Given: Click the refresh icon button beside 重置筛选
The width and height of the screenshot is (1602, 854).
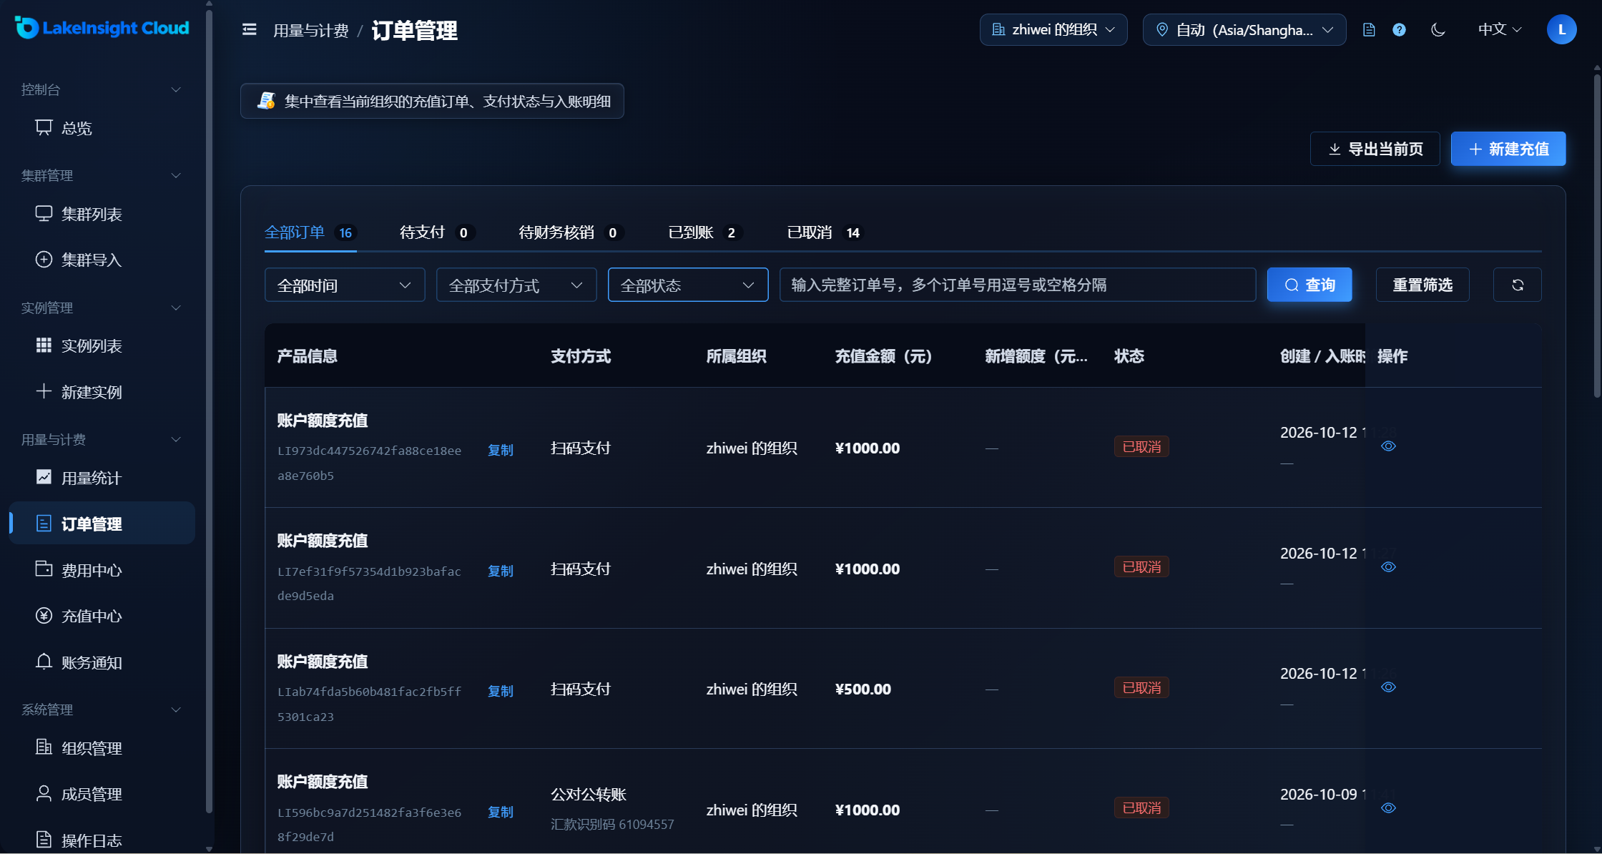Looking at the screenshot, I should point(1517,285).
